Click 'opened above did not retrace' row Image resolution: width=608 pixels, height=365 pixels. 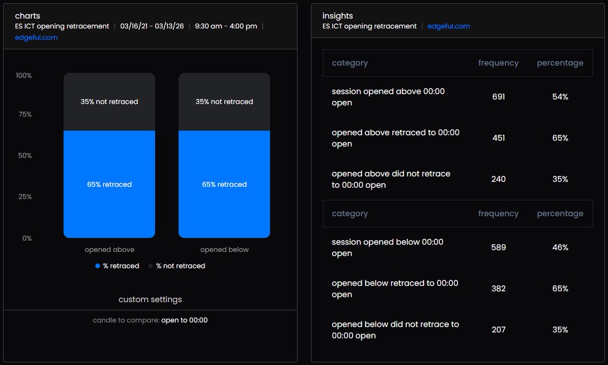click(x=458, y=179)
